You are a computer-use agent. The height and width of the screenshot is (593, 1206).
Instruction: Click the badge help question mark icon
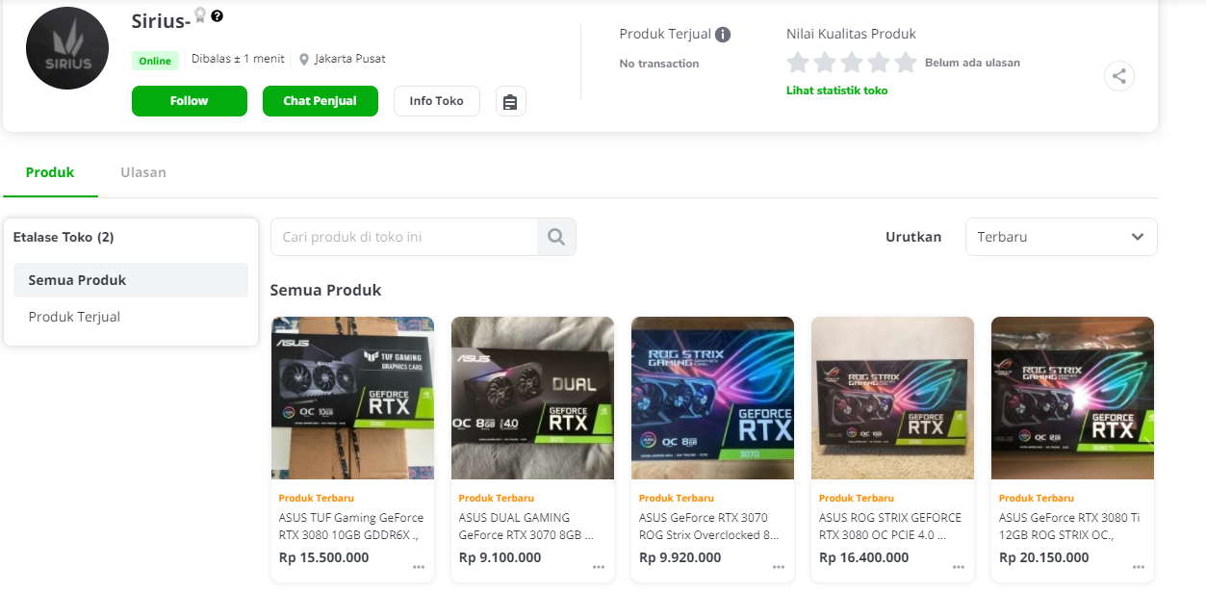click(x=218, y=16)
